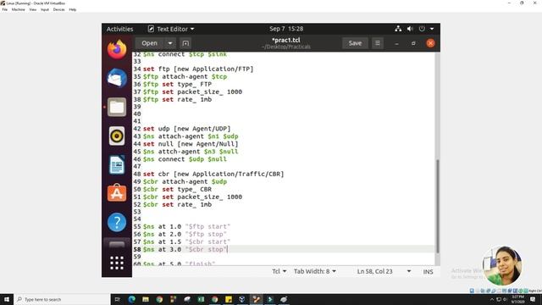Click the new document tab icon
542x305 pixels.
click(x=185, y=43)
